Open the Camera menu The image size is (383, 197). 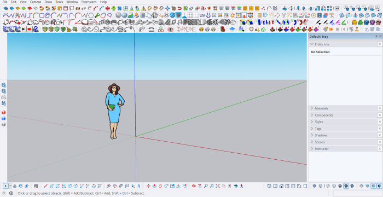[x=36, y=2]
